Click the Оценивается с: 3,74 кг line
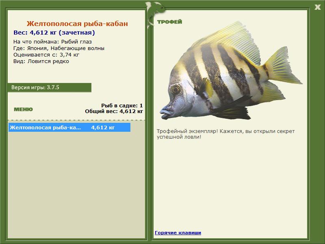This screenshot has width=325, height=244. pos(46,55)
